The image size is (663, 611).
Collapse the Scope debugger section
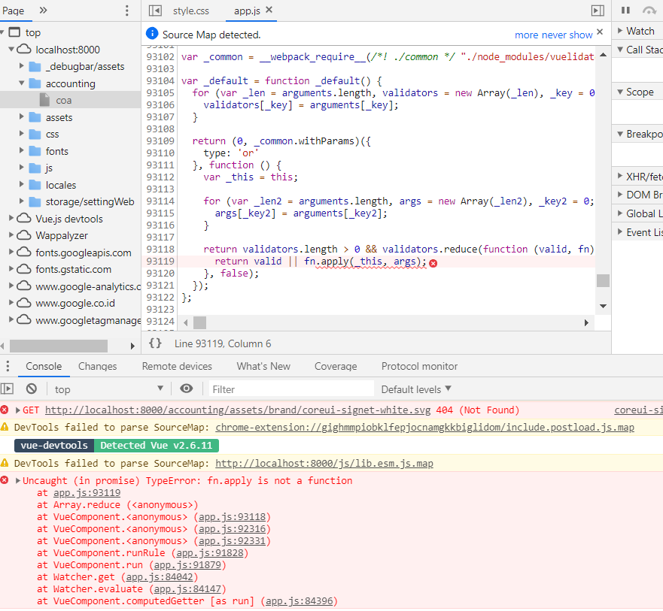[x=620, y=92]
